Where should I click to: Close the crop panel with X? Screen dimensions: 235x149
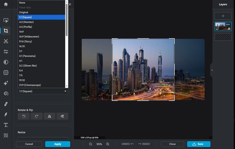(x=70, y=4)
